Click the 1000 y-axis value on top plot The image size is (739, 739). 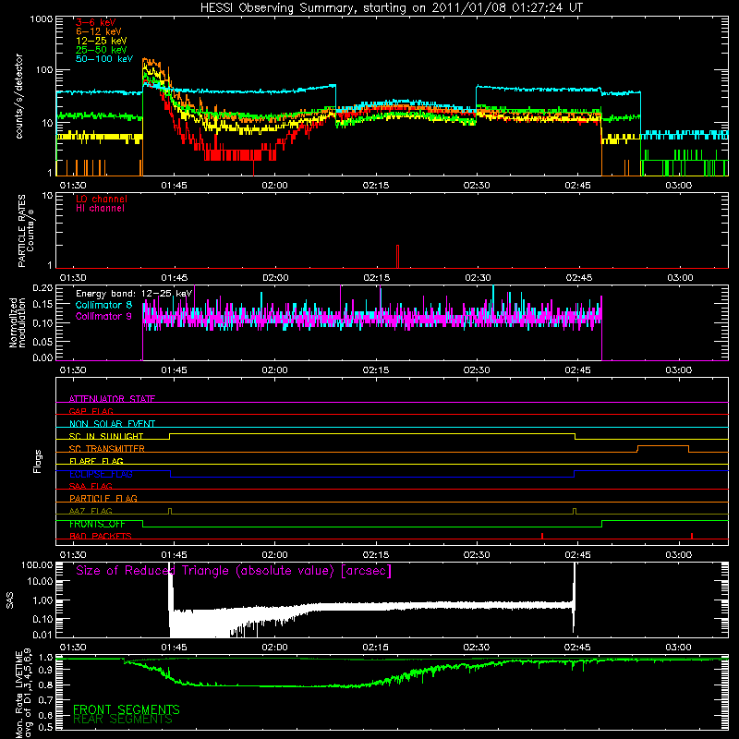click(x=42, y=19)
